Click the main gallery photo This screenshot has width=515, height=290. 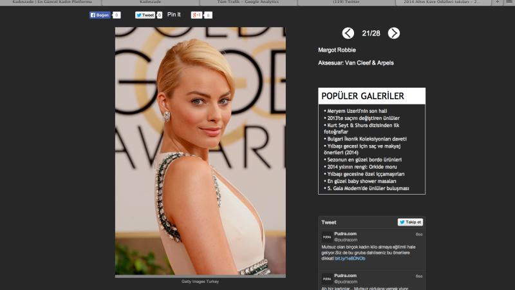coord(200,151)
